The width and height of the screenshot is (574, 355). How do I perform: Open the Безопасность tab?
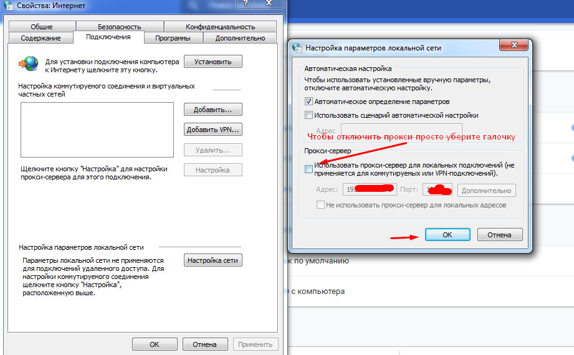pos(119,27)
